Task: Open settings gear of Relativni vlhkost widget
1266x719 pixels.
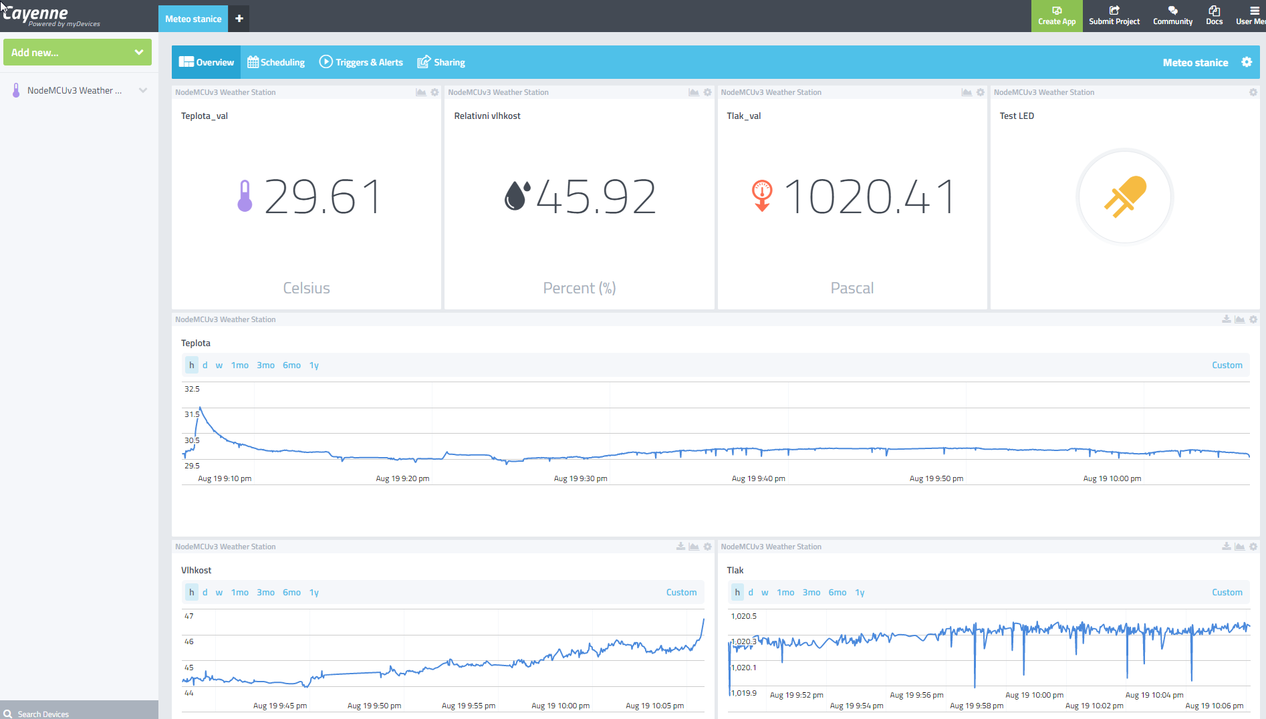Action: [x=708, y=92]
